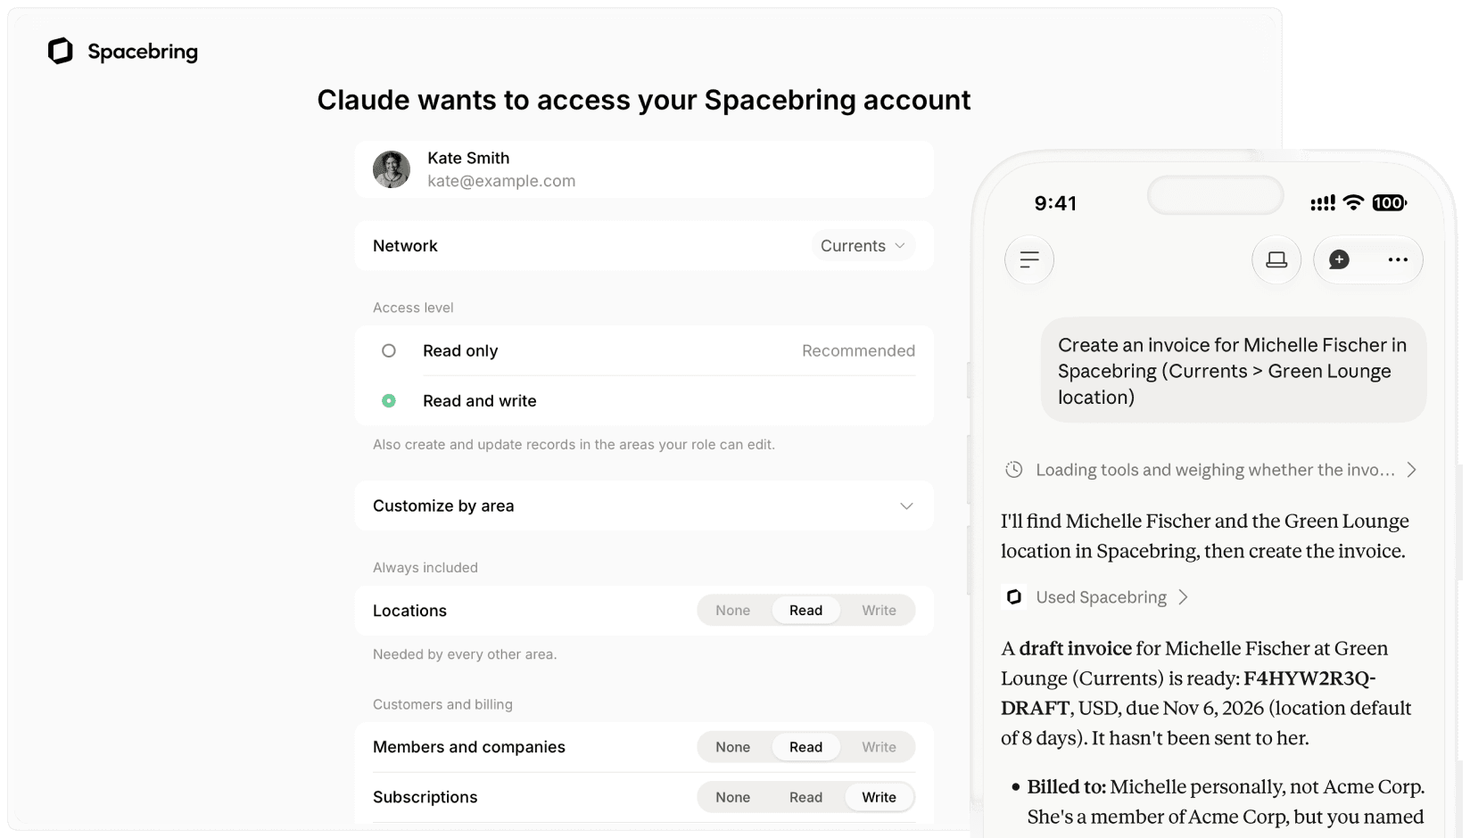Tap the laptop device icon in chat
The height and width of the screenshot is (838, 1470).
[1276, 259]
